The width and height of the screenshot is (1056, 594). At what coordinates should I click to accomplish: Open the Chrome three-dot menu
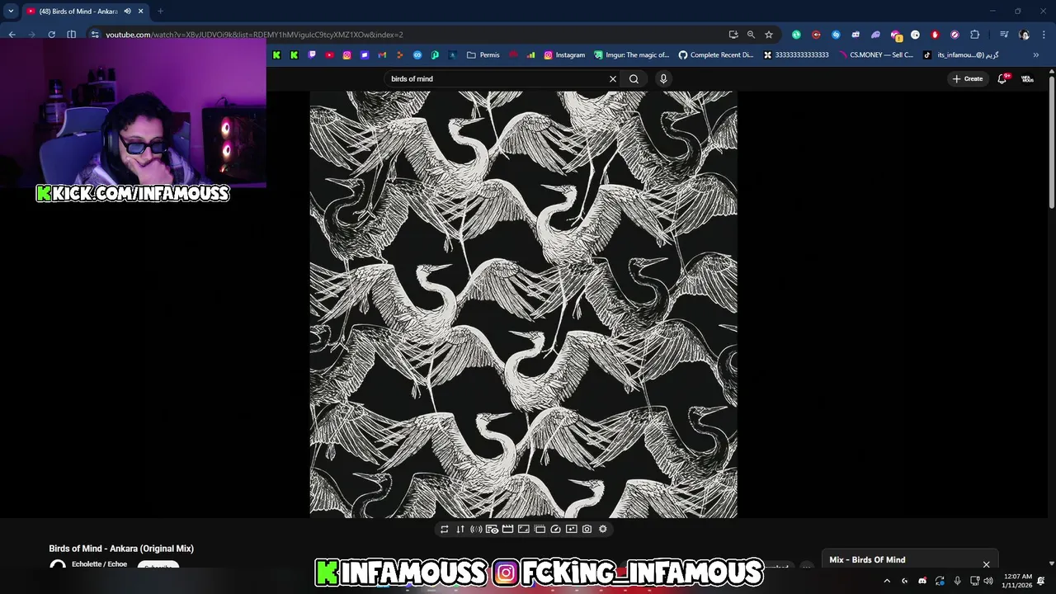1043,35
